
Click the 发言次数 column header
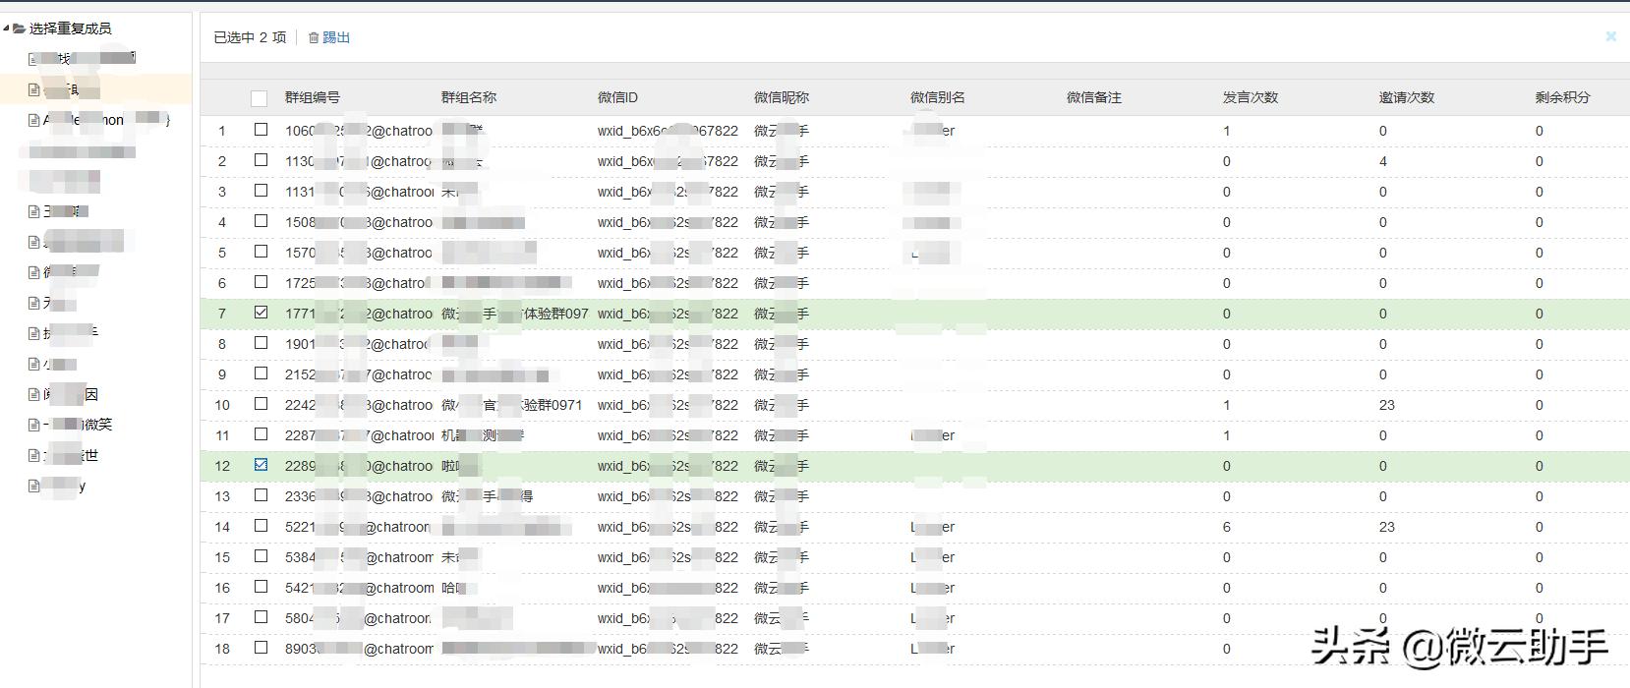(1251, 97)
